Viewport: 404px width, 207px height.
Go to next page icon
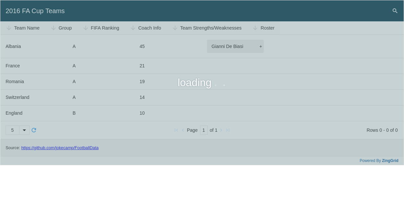click(221, 130)
